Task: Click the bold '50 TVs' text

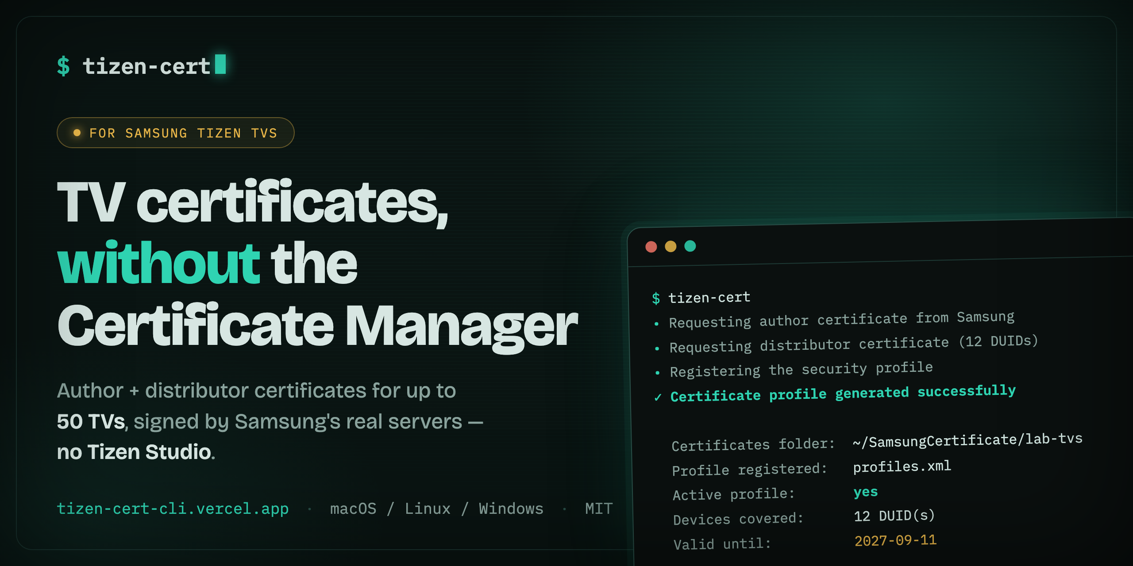Action: pos(91,421)
